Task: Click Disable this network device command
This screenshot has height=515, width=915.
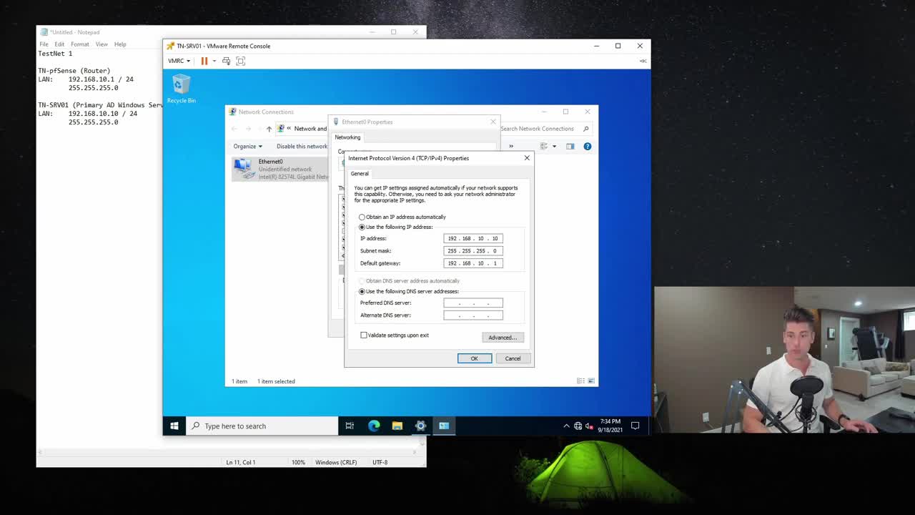Action: pyautogui.click(x=302, y=146)
